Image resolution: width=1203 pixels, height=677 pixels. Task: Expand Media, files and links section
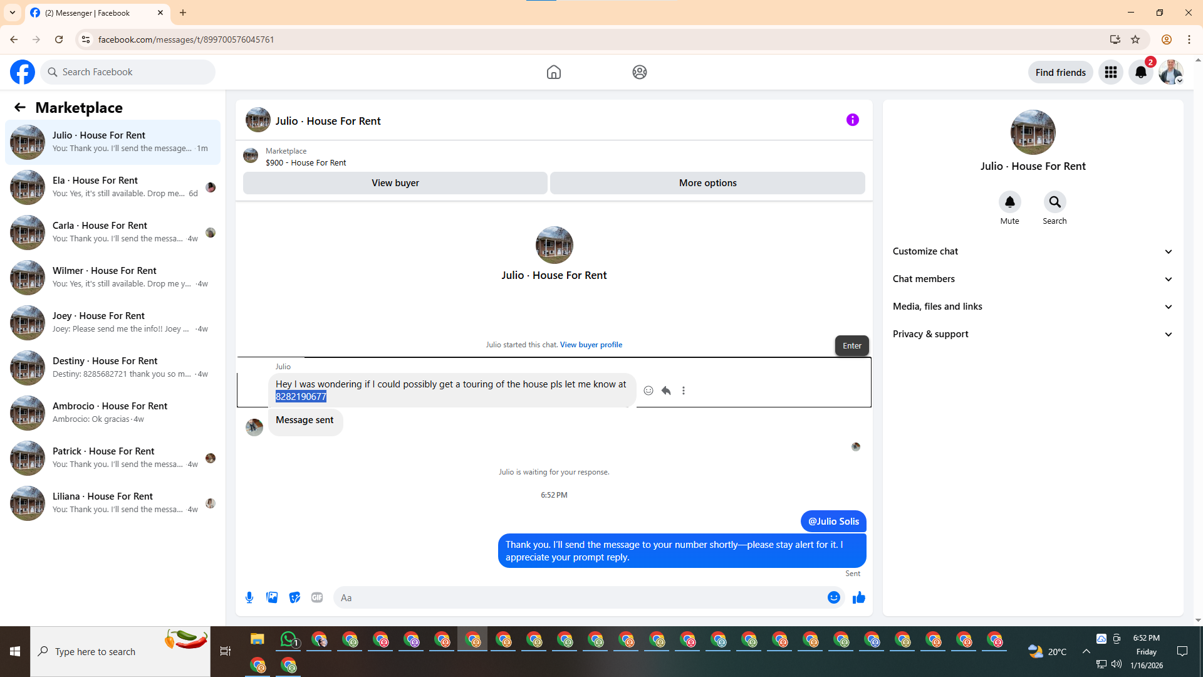[1033, 307]
